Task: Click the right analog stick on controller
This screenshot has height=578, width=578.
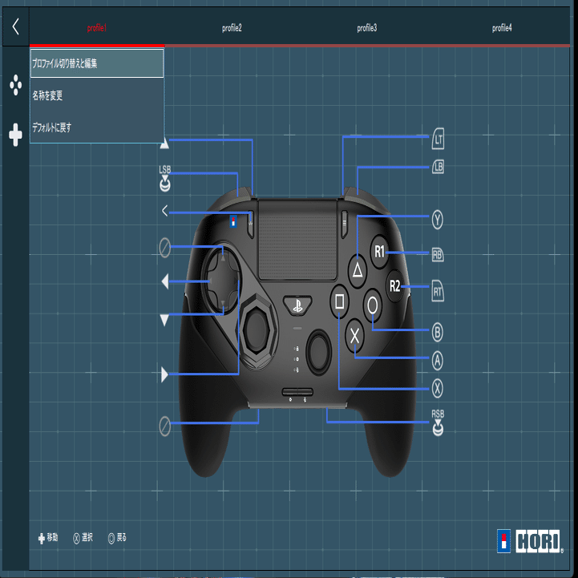Action: 319,352
